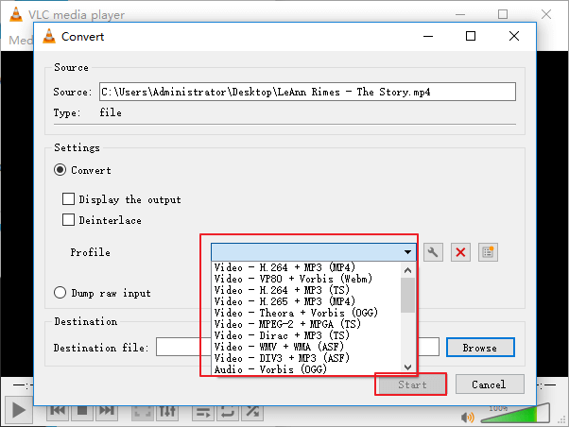Click the wrench icon to edit profile
This screenshot has width=569, height=427.
433,252
